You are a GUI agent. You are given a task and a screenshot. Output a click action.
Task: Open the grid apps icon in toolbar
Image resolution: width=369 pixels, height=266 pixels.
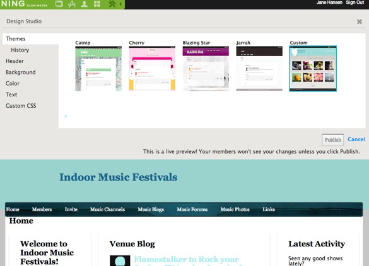(97, 4)
